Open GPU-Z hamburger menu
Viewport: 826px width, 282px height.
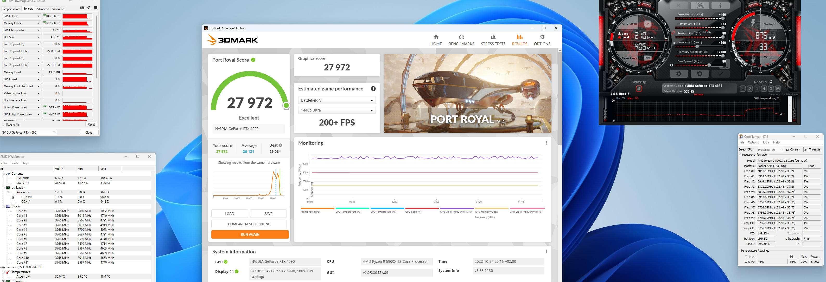pyautogui.click(x=96, y=7)
